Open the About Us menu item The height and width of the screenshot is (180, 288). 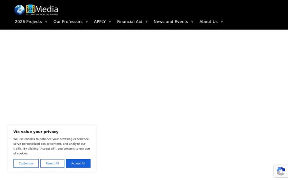click(208, 22)
